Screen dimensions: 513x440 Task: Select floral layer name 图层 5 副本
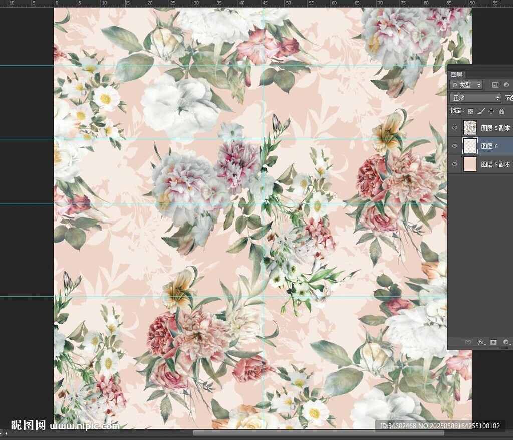(495, 128)
